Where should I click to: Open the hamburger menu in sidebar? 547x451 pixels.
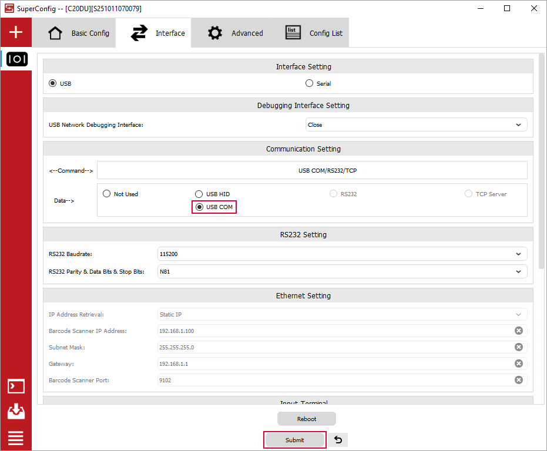pyautogui.click(x=16, y=437)
